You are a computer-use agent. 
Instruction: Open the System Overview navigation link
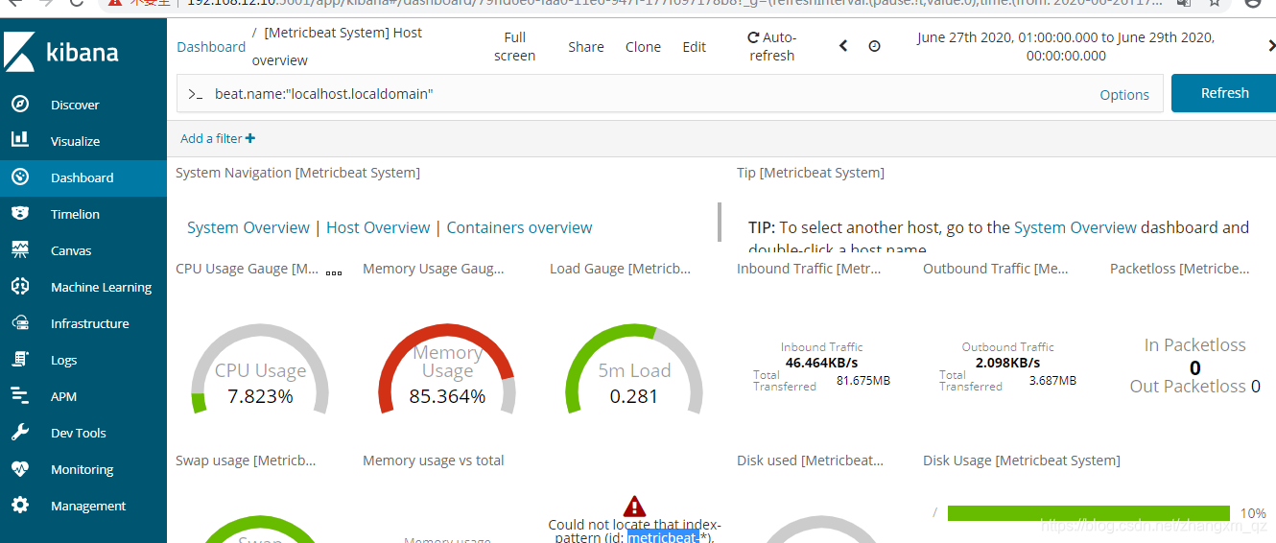click(248, 227)
